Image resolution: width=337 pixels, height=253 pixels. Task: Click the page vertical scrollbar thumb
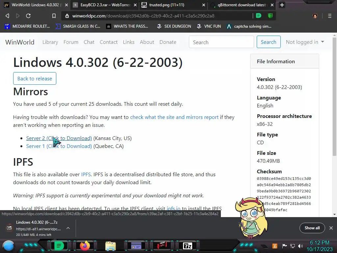[x=334, y=97]
